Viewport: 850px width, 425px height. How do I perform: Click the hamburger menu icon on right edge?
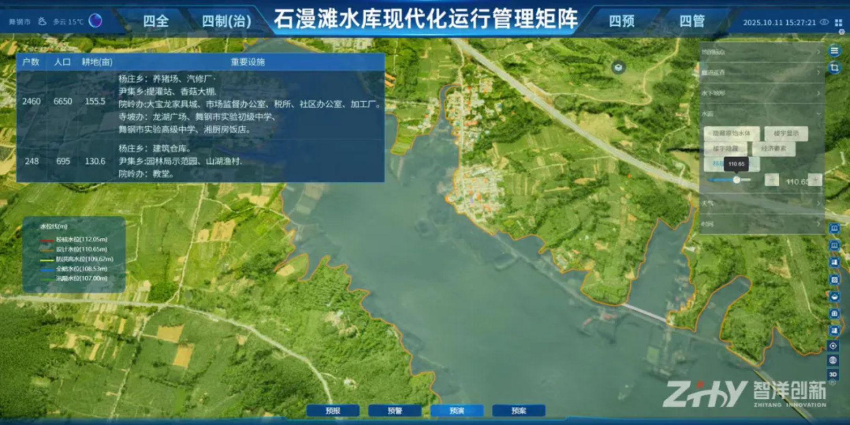[834, 51]
